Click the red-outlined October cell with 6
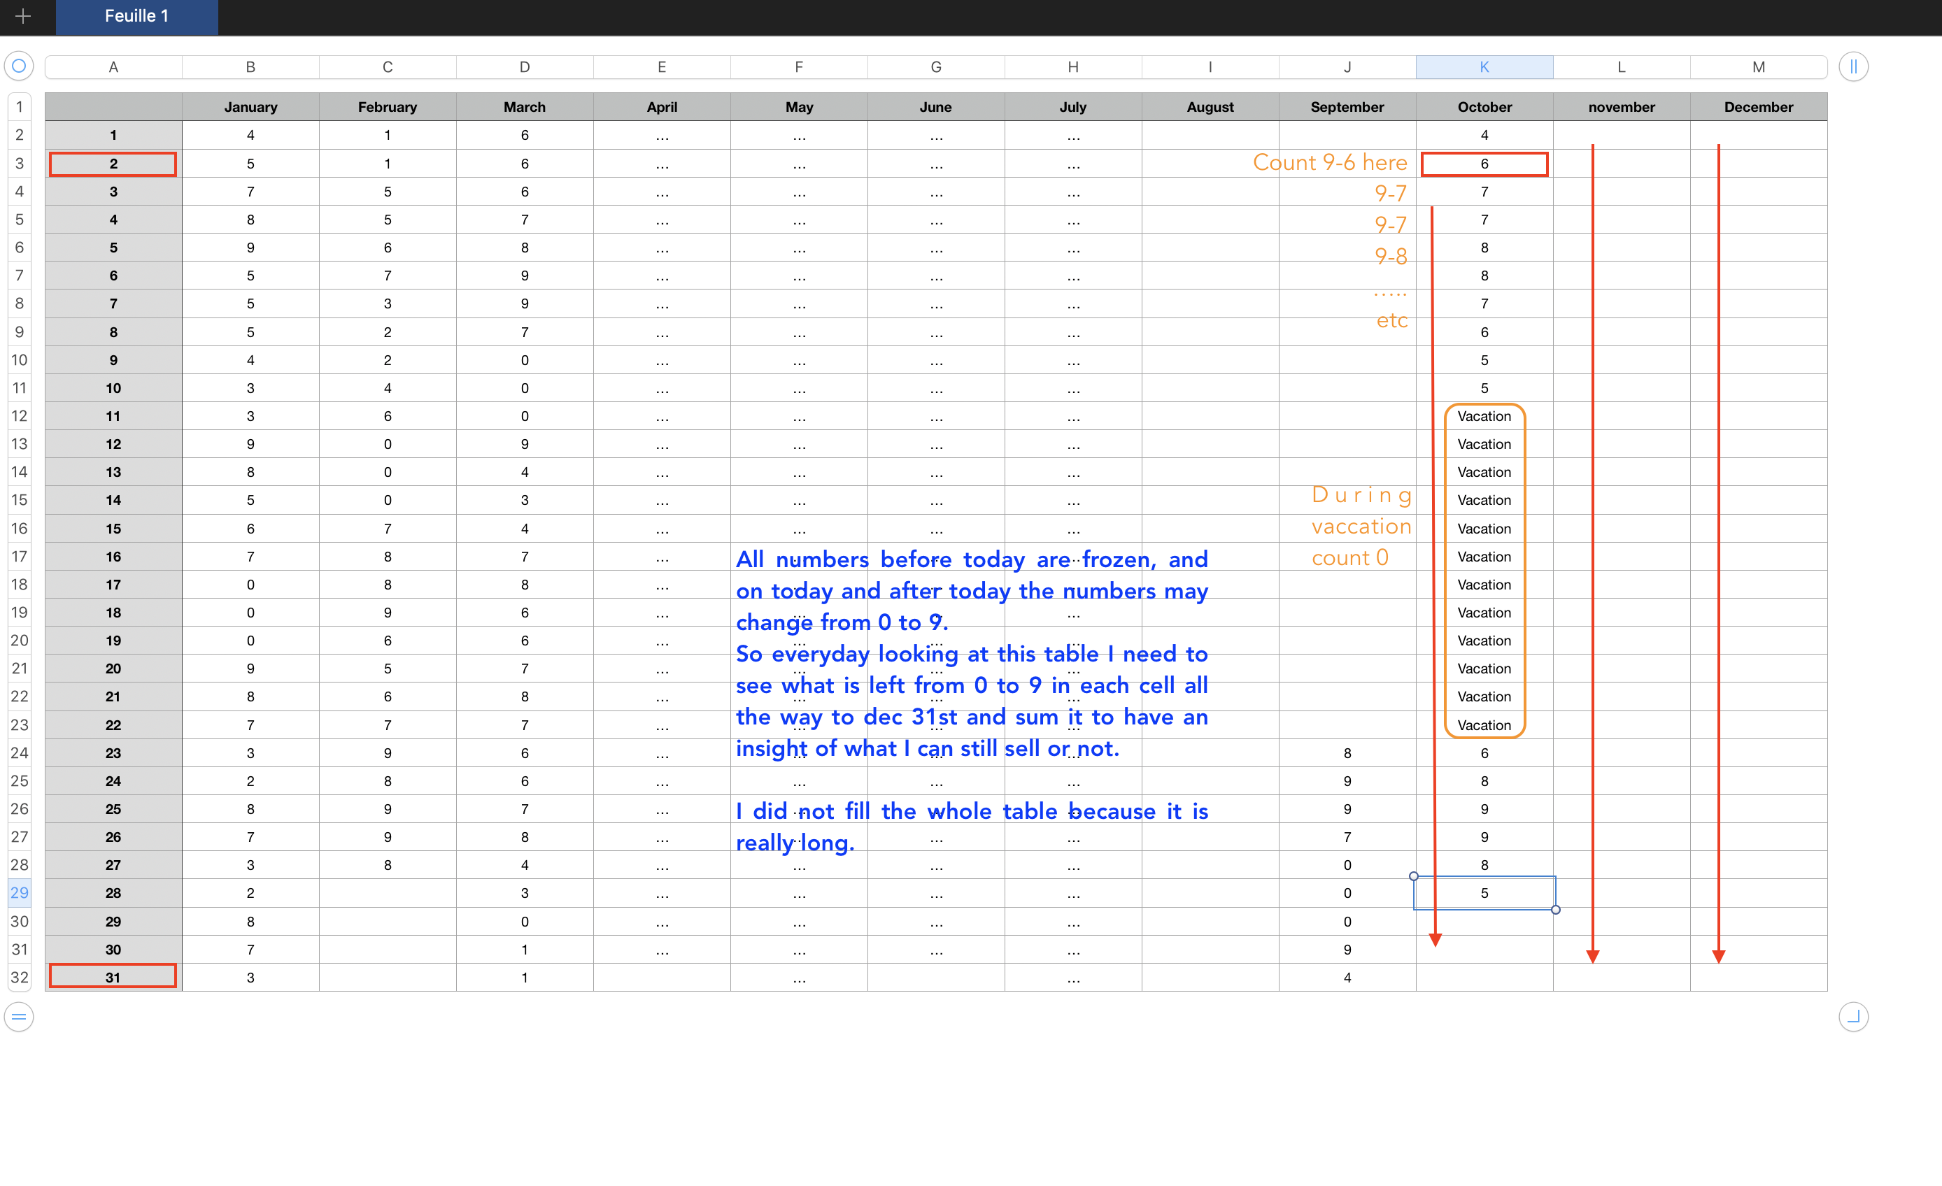The image size is (1942, 1186). pyautogui.click(x=1484, y=164)
